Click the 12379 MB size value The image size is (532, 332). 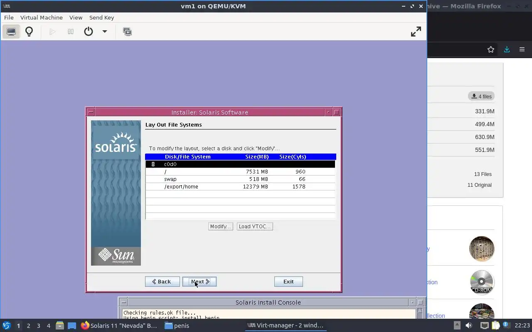pos(256,186)
